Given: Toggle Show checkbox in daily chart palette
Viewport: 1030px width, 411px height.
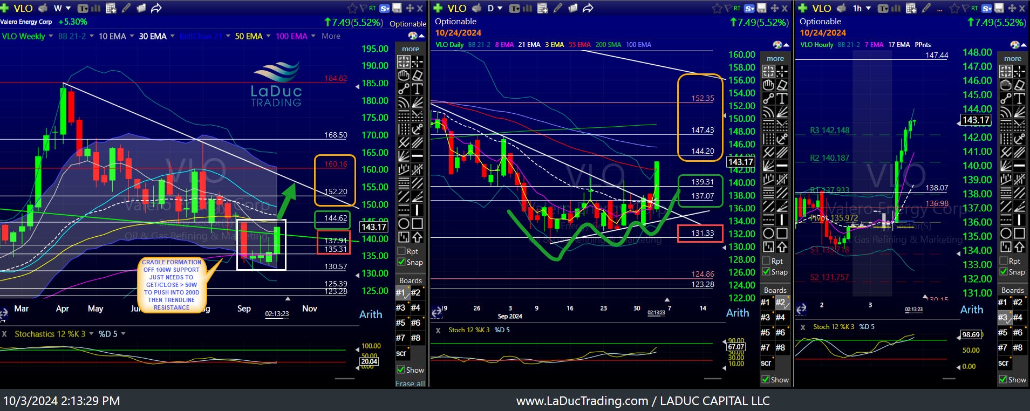Looking at the screenshot, I should pos(766,380).
